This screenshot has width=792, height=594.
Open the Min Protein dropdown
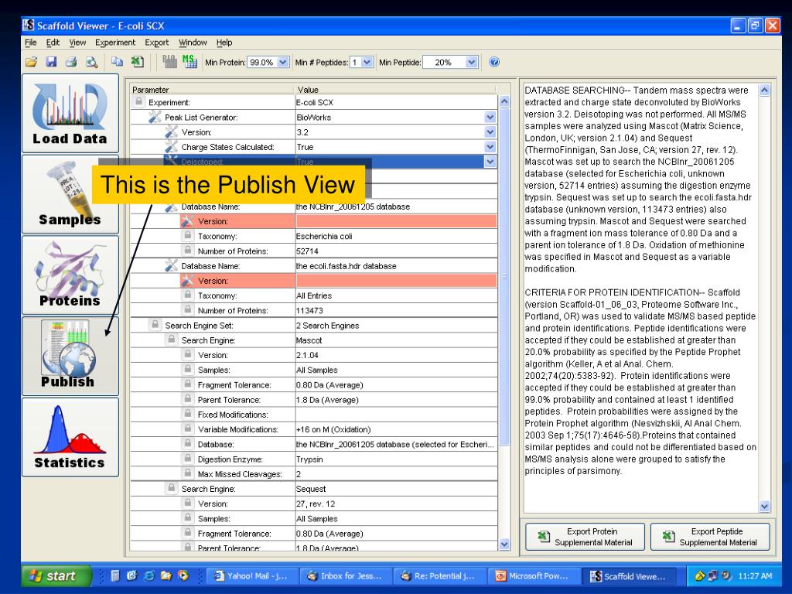(283, 62)
